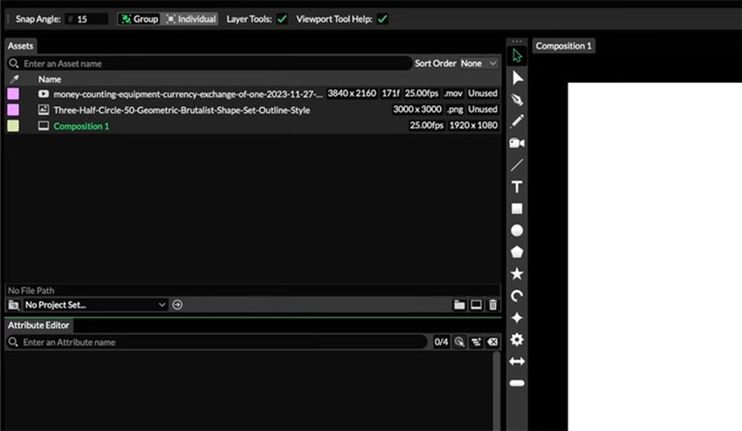Select the money-counting-equipment video asset row
Image resolution: width=742 pixels, height=431 pixels.
pos(252,93)
